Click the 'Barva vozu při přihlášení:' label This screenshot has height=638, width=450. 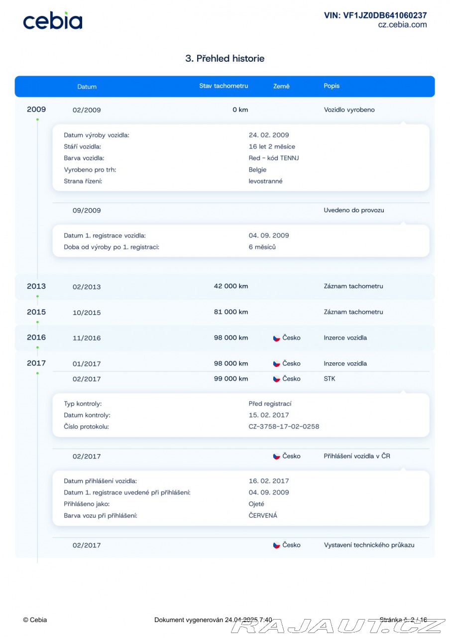[x=101, y=516]
